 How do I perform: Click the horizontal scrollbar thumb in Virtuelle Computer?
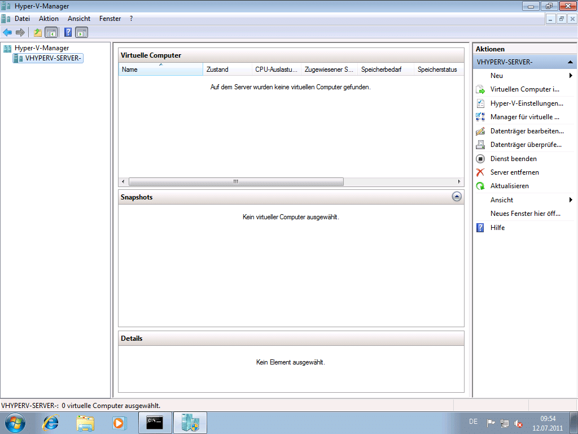coord(236,181)
